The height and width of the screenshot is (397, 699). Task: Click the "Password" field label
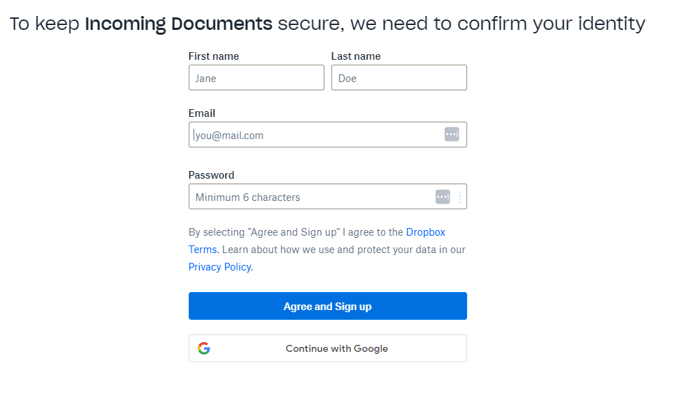[211, 175]
